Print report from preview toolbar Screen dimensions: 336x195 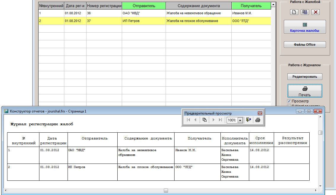coord(258,120)
